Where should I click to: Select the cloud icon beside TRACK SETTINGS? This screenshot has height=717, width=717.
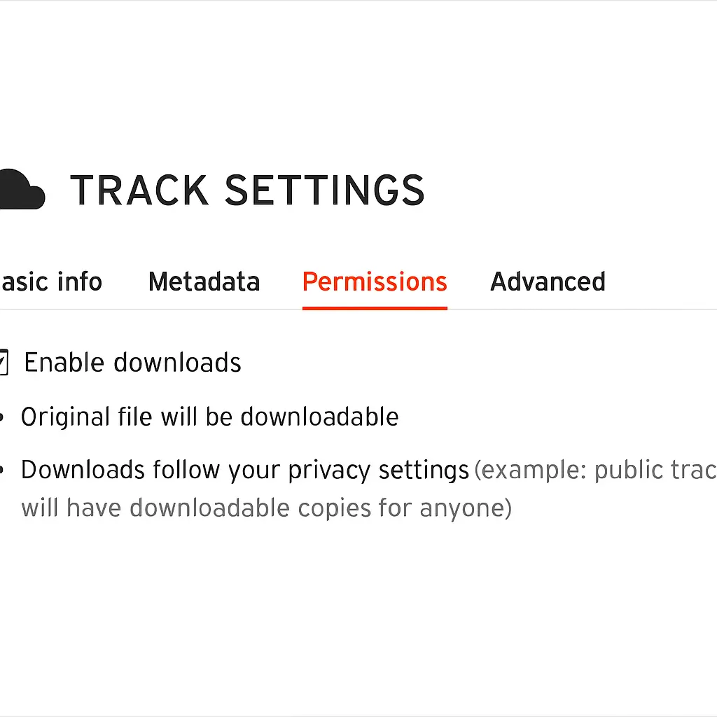pyautogui.click(x=18, y=189)
